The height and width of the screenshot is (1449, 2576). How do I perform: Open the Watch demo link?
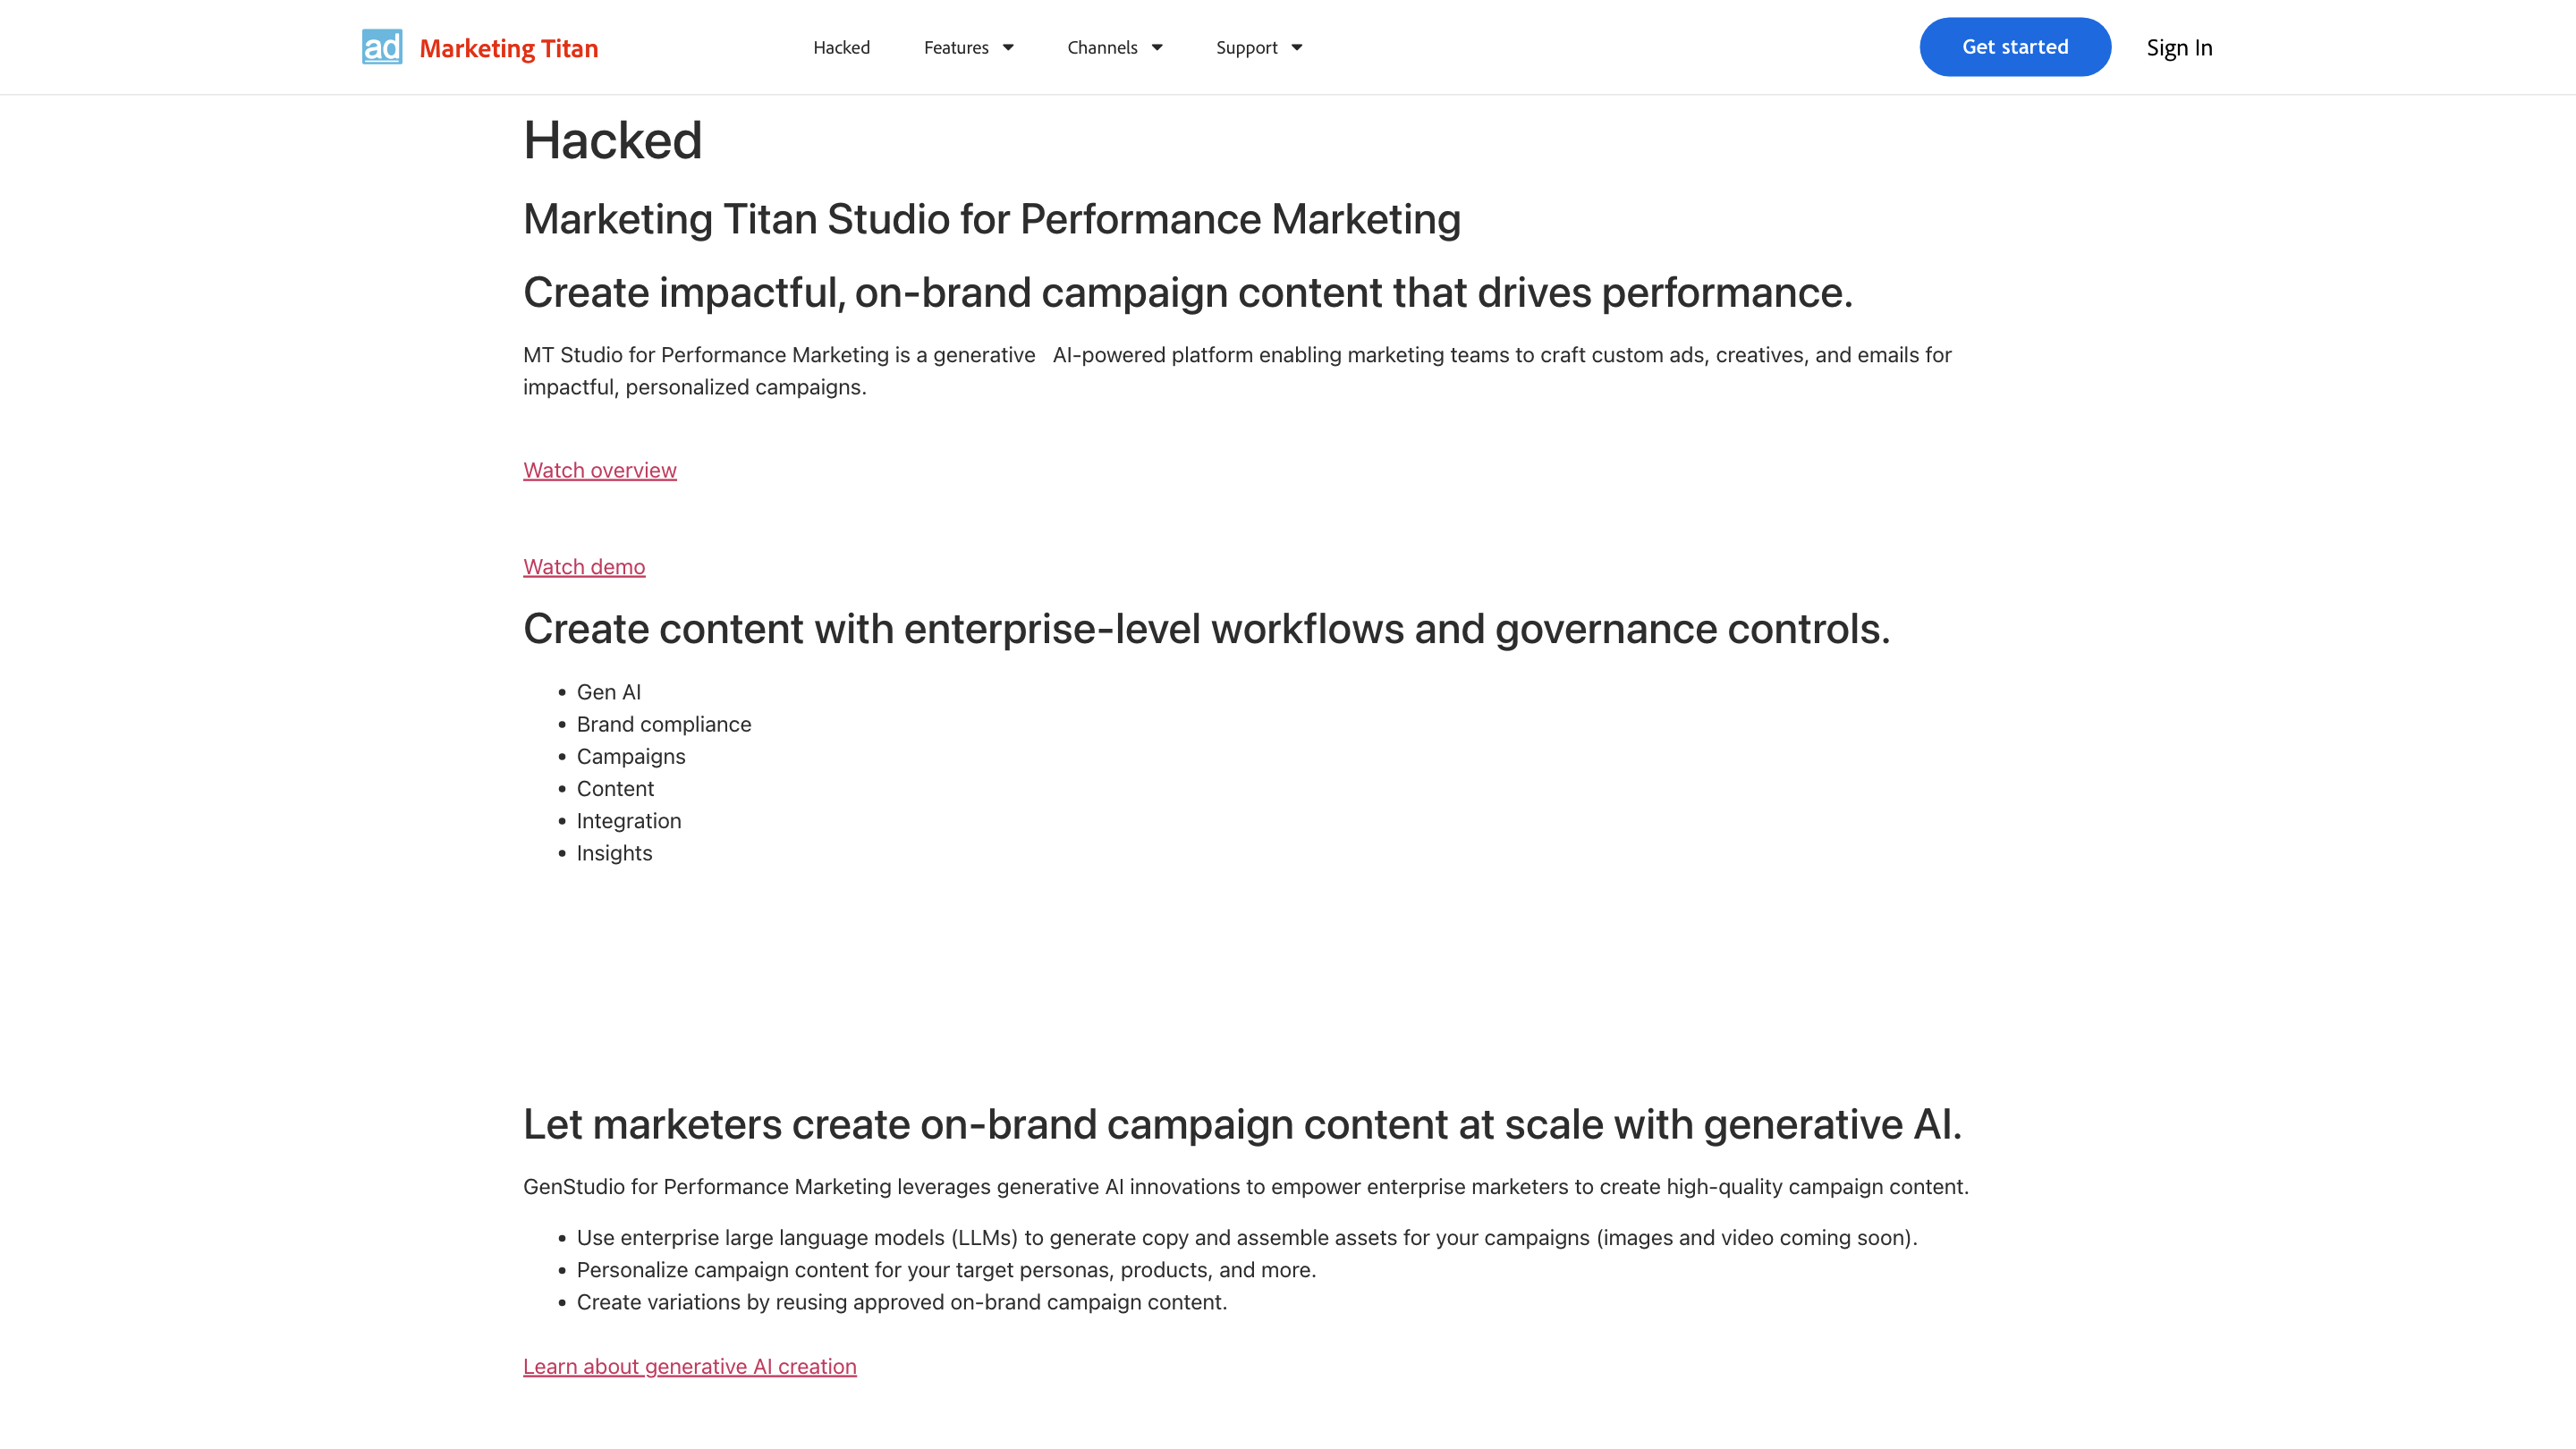click(584, 567)
